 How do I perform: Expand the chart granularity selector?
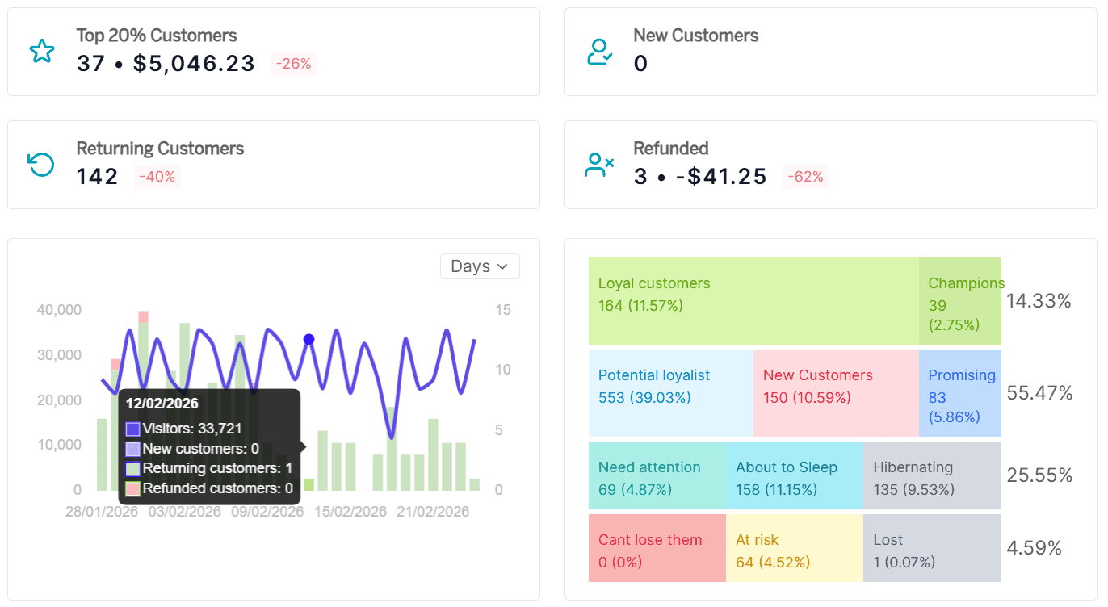[x=480, y=266]
